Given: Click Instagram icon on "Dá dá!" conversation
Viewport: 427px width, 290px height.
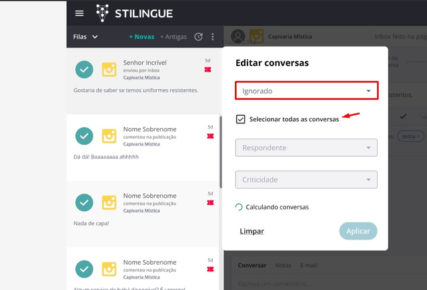Looking at the screenshot, I should (x=109, y=136).
